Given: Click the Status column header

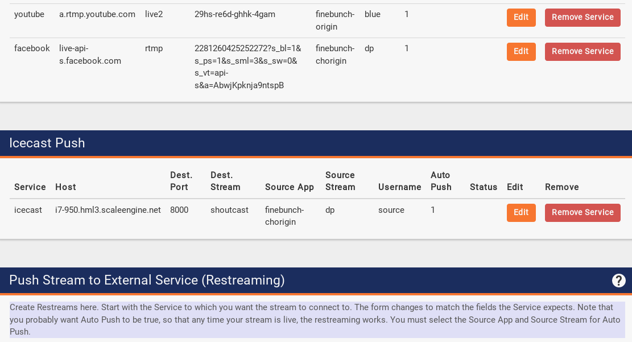Looking at the screenshot, I should point(483,187).
